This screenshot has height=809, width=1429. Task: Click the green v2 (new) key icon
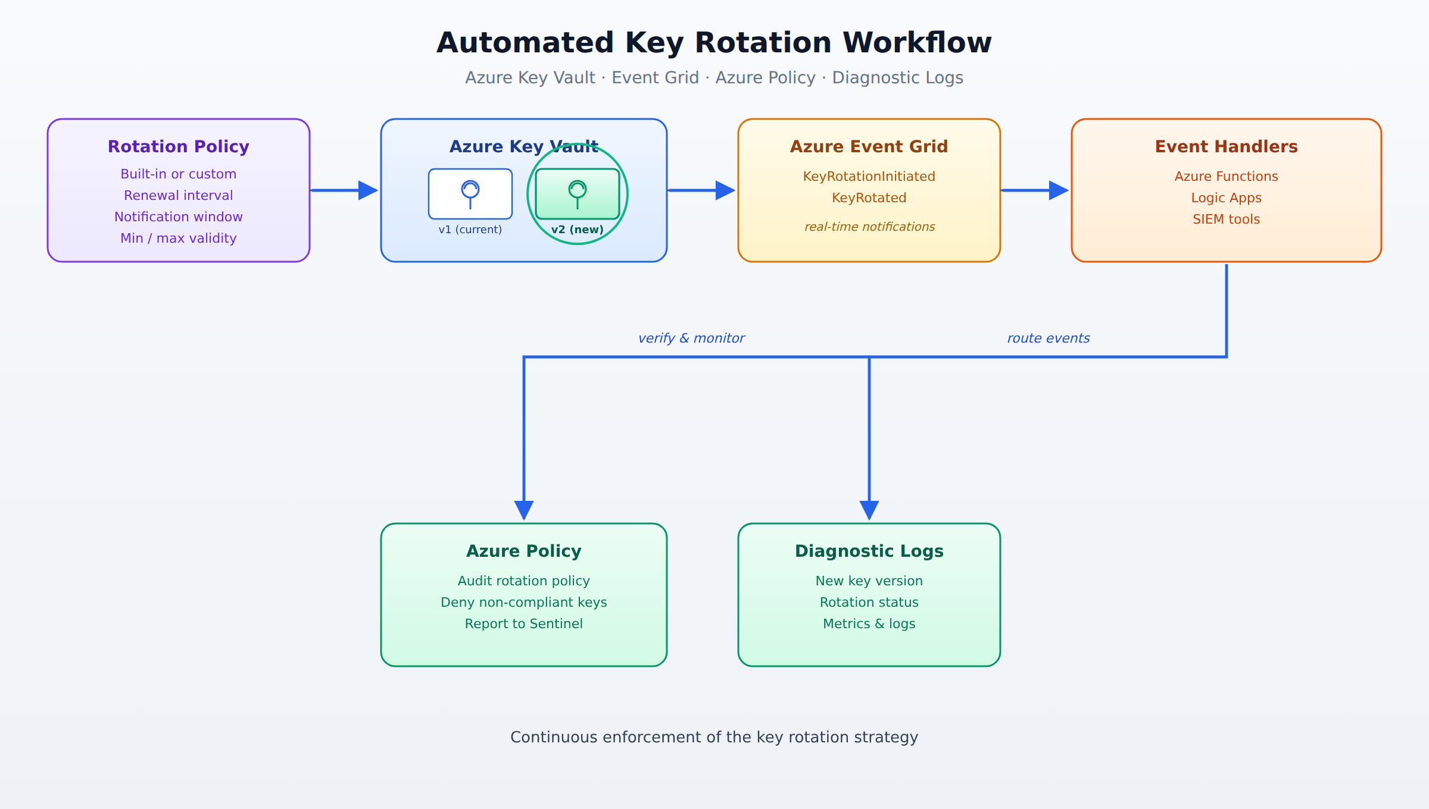click(x=578, y=194)
